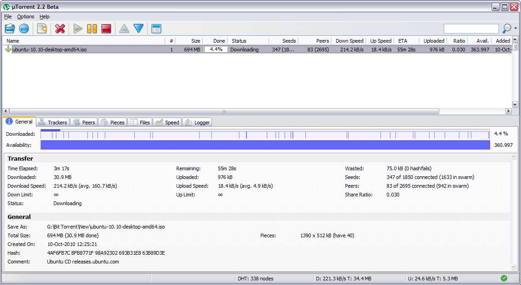Sort by the Size column header
The image size is (521, 285).
189,41
